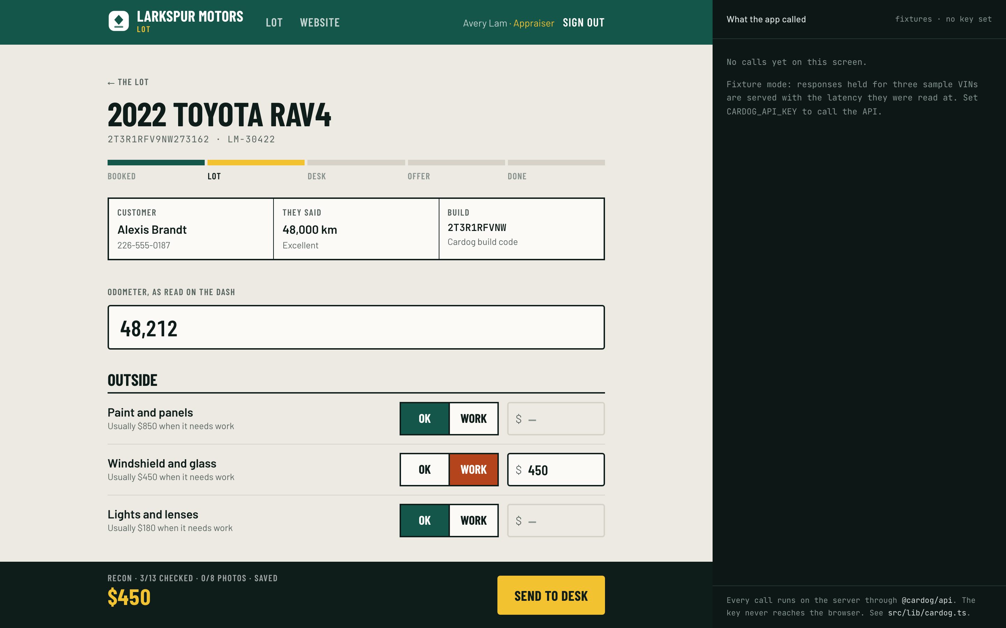Click the 'fixtures · no key set' status
Image resolution: width=1006 pixels, height=628 pixels.
coord(943,19)
